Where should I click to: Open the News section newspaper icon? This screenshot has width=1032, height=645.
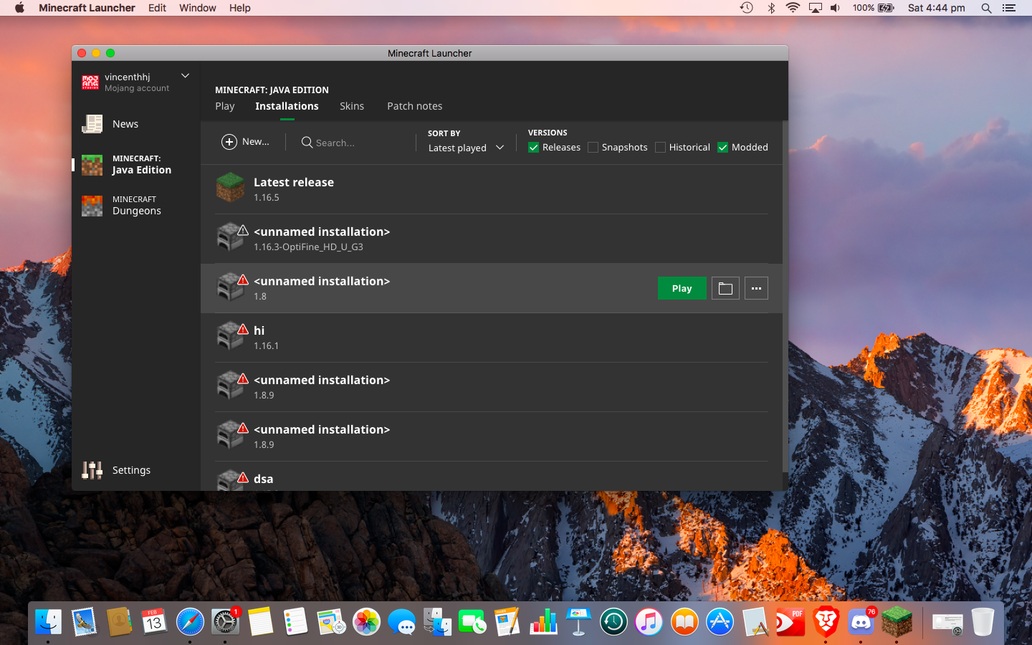pyautogui.click(x=92, y=124)
